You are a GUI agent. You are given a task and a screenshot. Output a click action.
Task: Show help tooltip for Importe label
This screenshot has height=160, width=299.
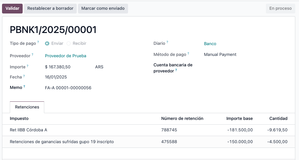[28, 66]
